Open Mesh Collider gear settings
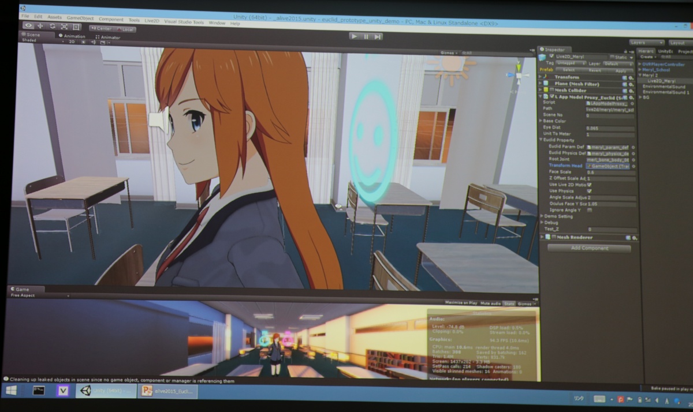 point(631,91)
